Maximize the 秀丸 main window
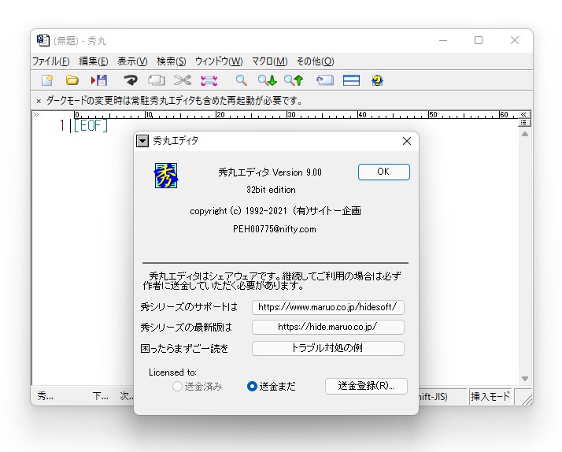 click(x=479, y=40)
